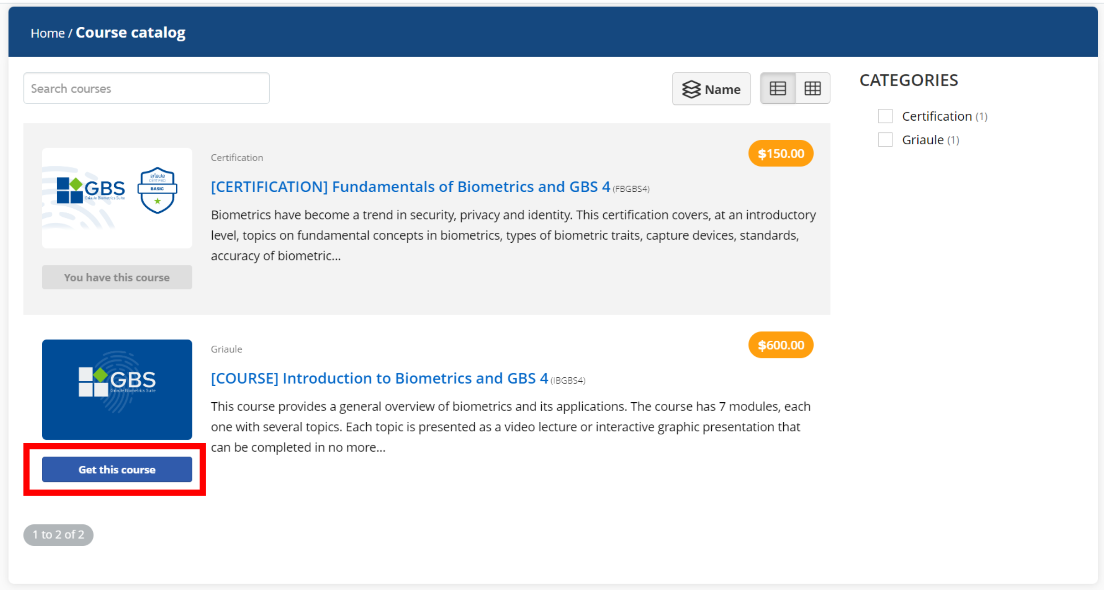Click the 1 to 2 of 2 pagination badge
Screen dimensions: 1104x590
[x=58, y=535]
